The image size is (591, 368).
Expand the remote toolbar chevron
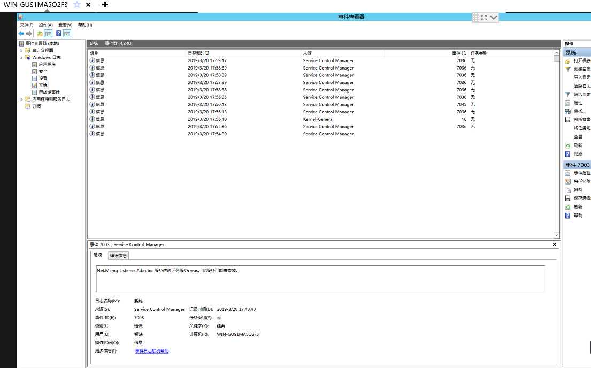493,17
